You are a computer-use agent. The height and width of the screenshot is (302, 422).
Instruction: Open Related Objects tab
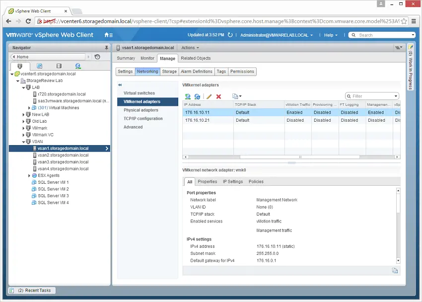tap(196, 58)
